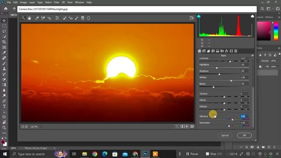281x158 pixels.
Task: Zoom in preview with the plus button
Action: [26, 127]
